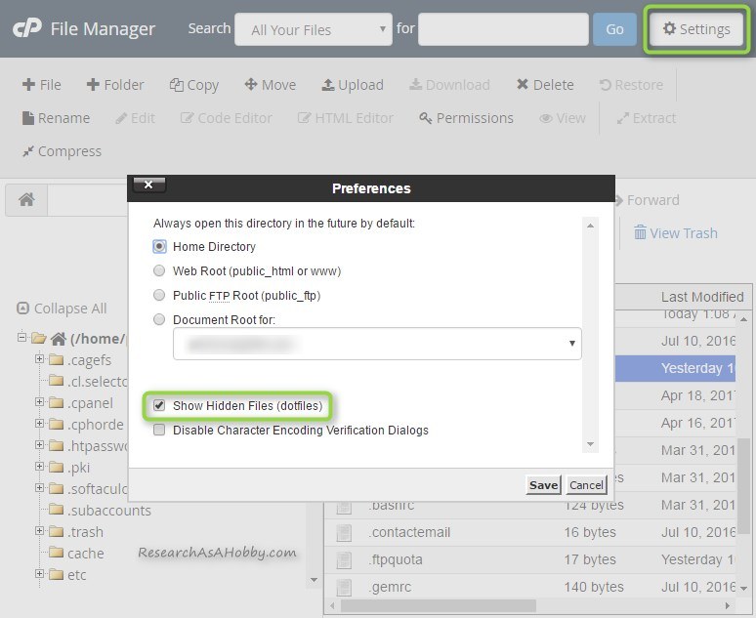
Task: Open the Document Root domain dropdown
Action: click(x=377, y=344)
